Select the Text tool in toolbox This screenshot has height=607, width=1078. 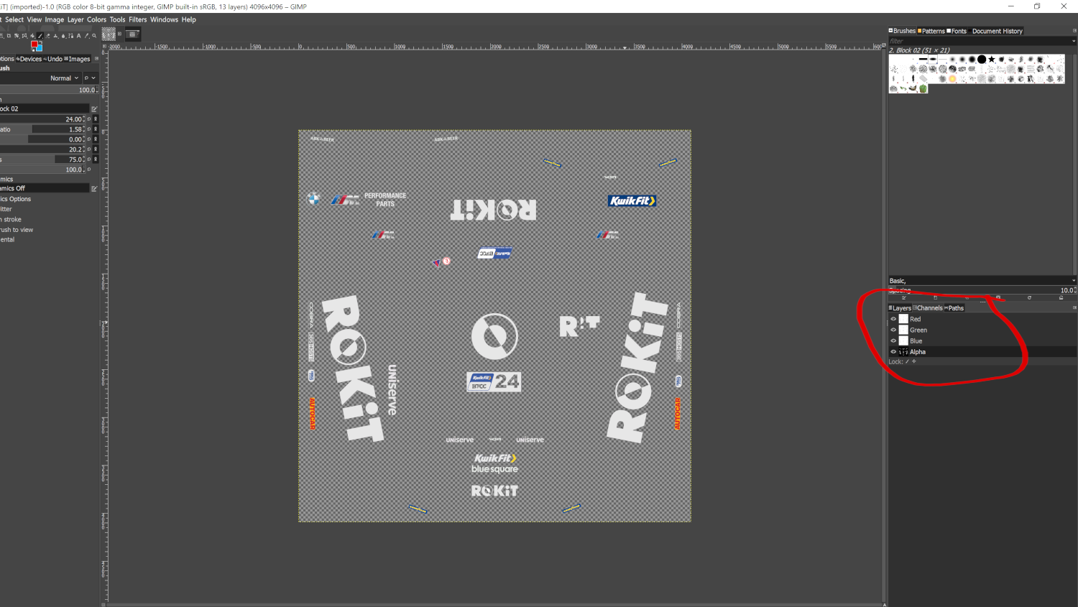[78, 36]
